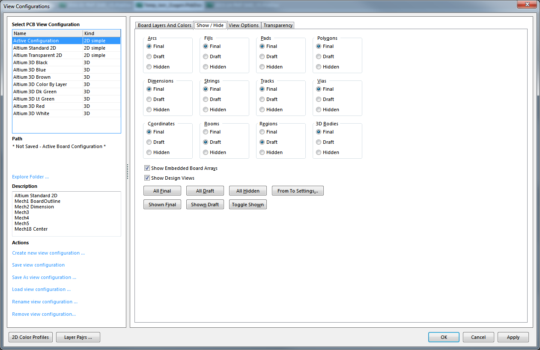This screenshot has width=540, height=350.
Task: Apply the view configuration changes
Action: click(x=513, y=337)
